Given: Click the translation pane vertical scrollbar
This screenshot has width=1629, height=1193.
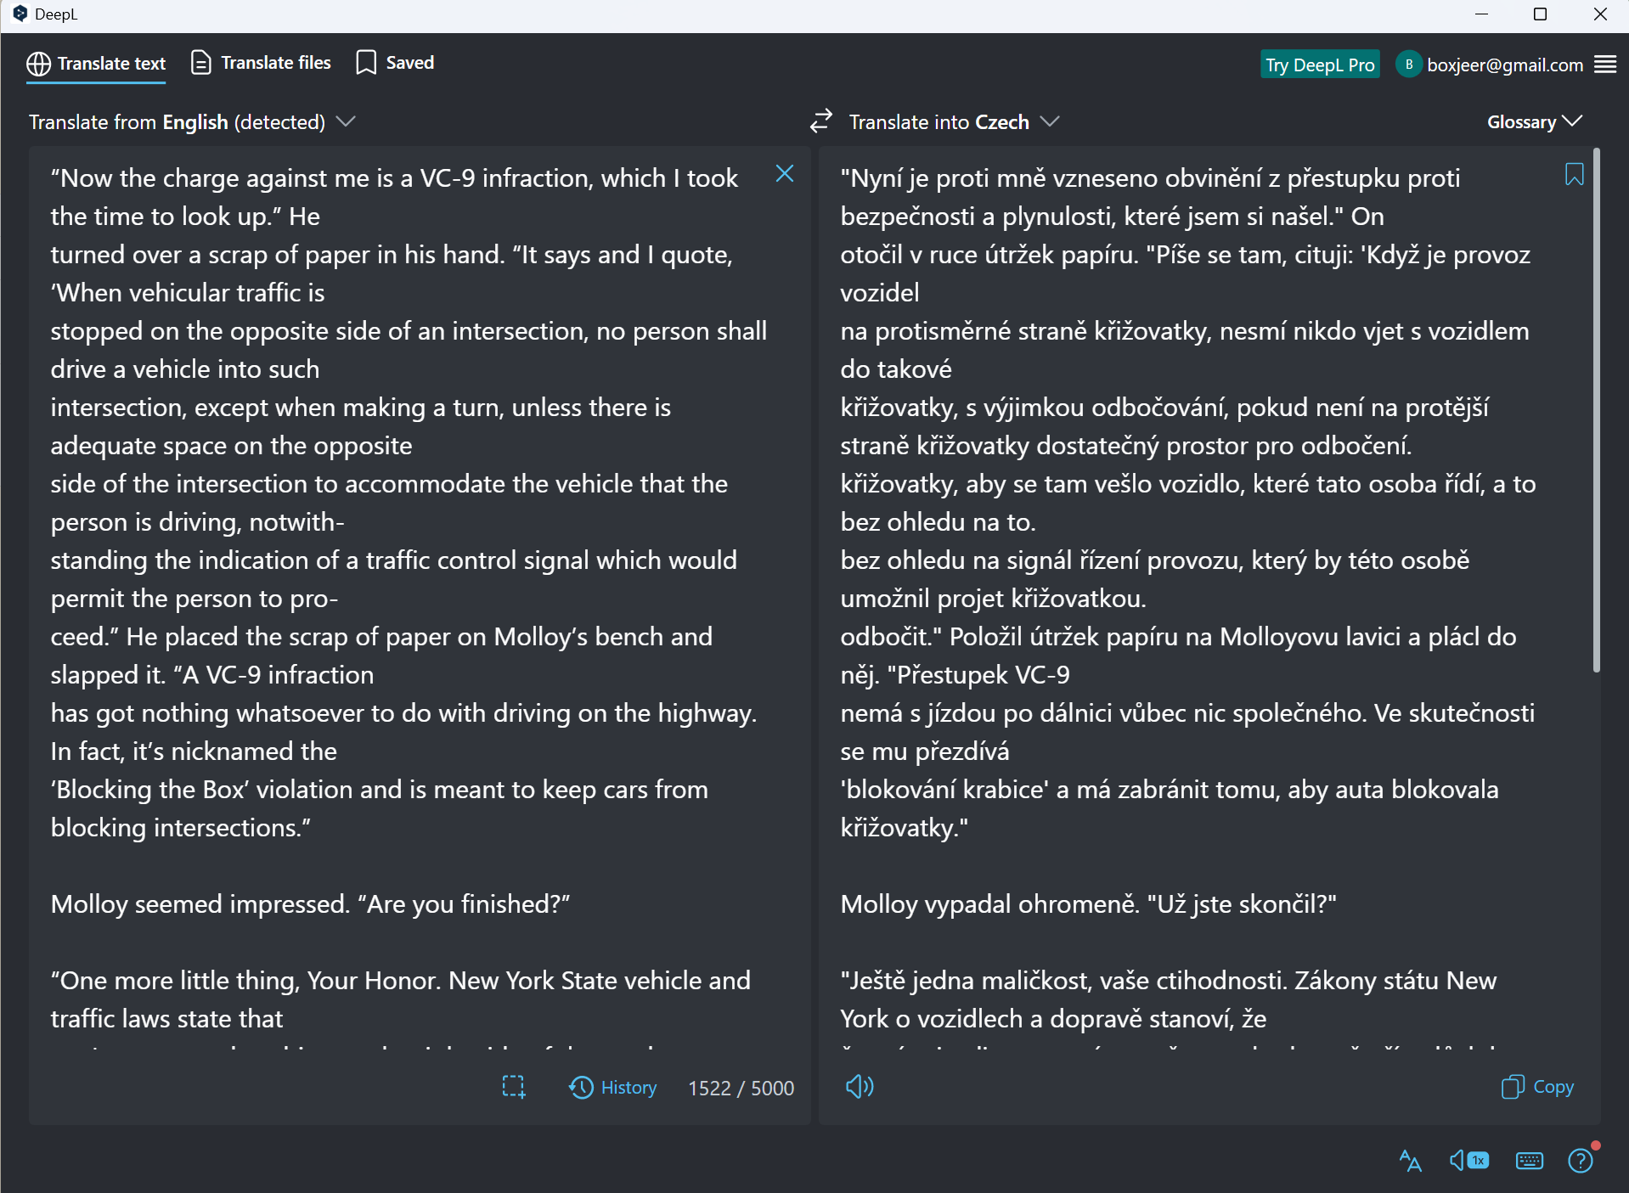Looking at the screenshot, I should pyautogui.click(x=1597, y=410).
